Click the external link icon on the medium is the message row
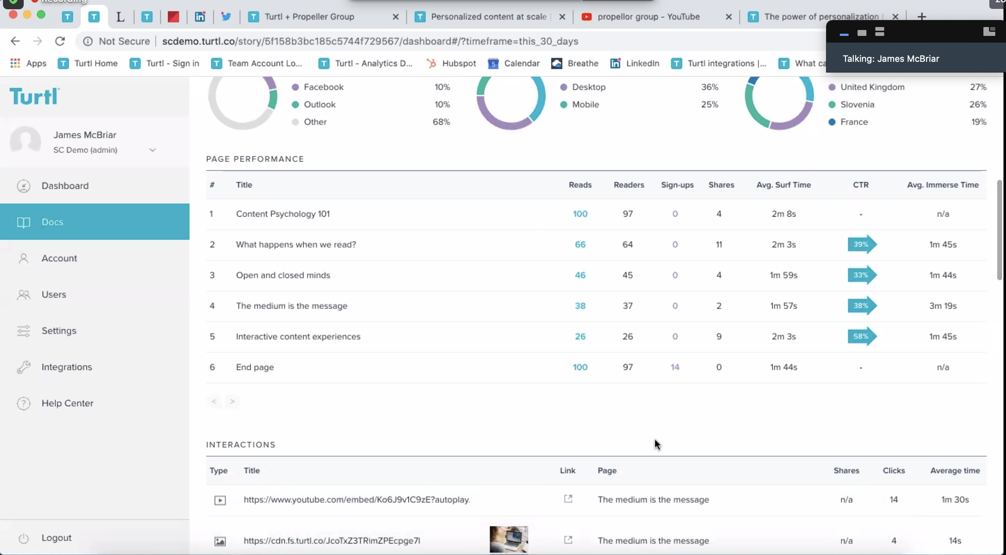 coord(568,499)
